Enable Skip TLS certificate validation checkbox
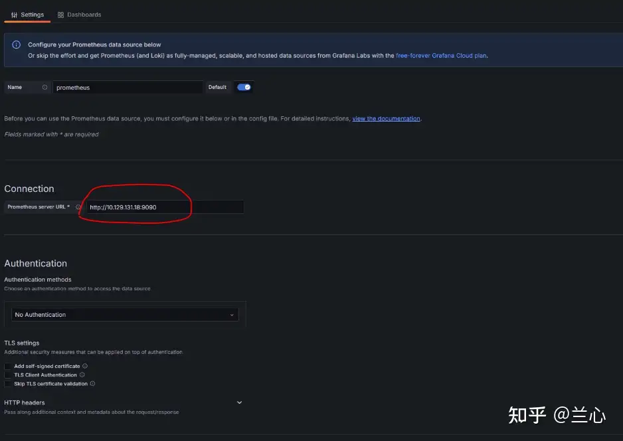Image resolution: width=623 pixels, height=441 pixels. coord(7,384)
